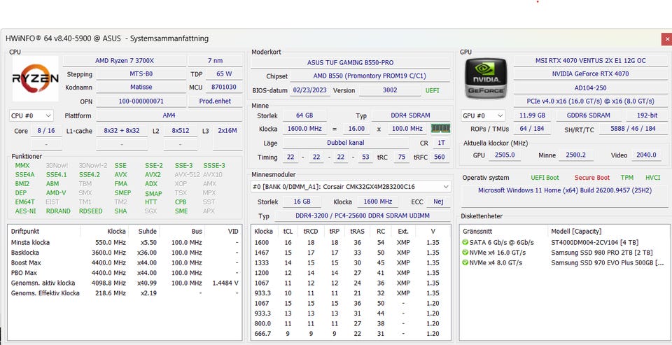Click the ASUS TUF GAMING B550-PRO field

pyautogui.click(x=350, y=62)
